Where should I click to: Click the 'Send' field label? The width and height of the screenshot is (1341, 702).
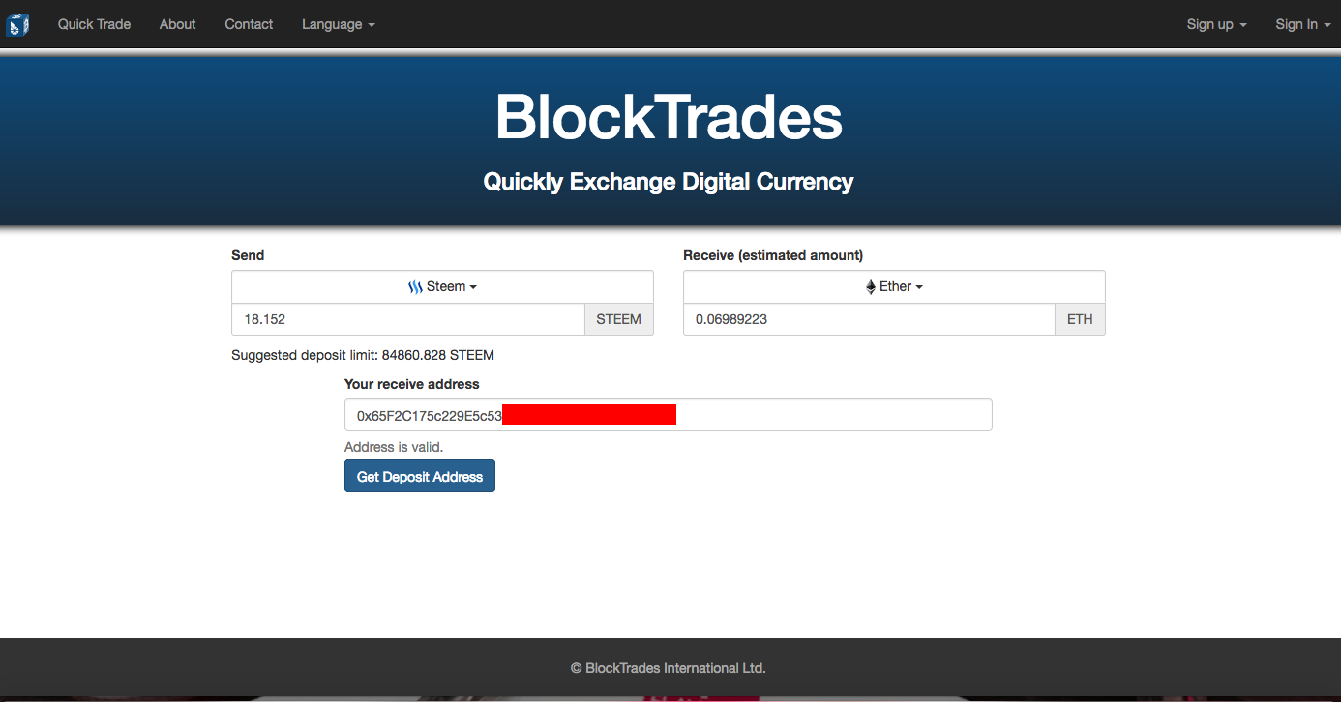(x=248, y=255)
